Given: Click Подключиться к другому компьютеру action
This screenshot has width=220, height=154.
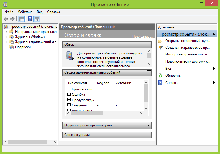Looking at the screenshot, I should 187,61.
